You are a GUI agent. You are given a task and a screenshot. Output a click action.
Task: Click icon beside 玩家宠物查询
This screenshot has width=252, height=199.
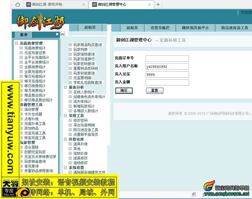[x=70, y=54]
